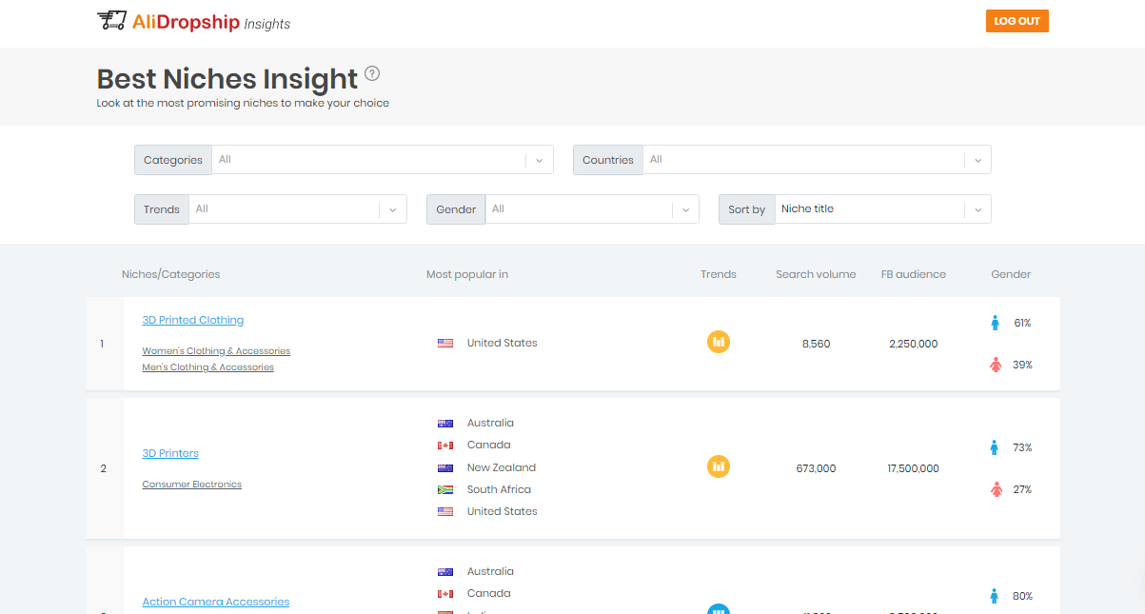Click male gender icon showing 73%
The image size is (1145, 614).
point(996,447)
